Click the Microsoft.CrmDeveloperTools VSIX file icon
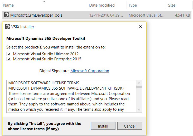193x136 pixels. [x=6, y=15]
